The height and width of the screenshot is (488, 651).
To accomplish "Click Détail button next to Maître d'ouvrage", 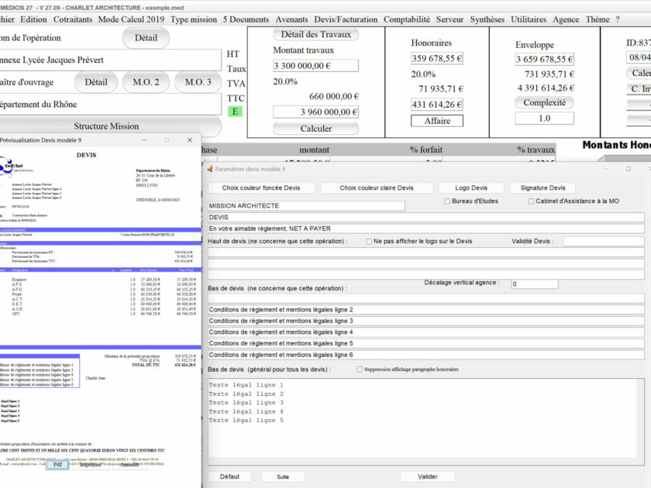I will click(x=96, y=82).
